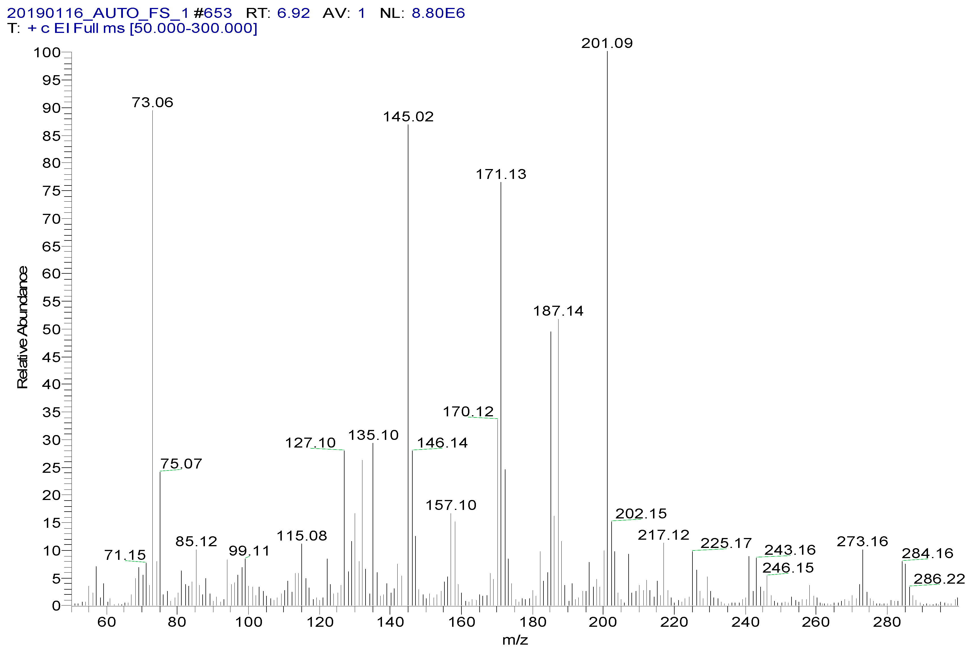Click peak label 187.14
Screen dimensions: 972x652
(x=559, y=311)
